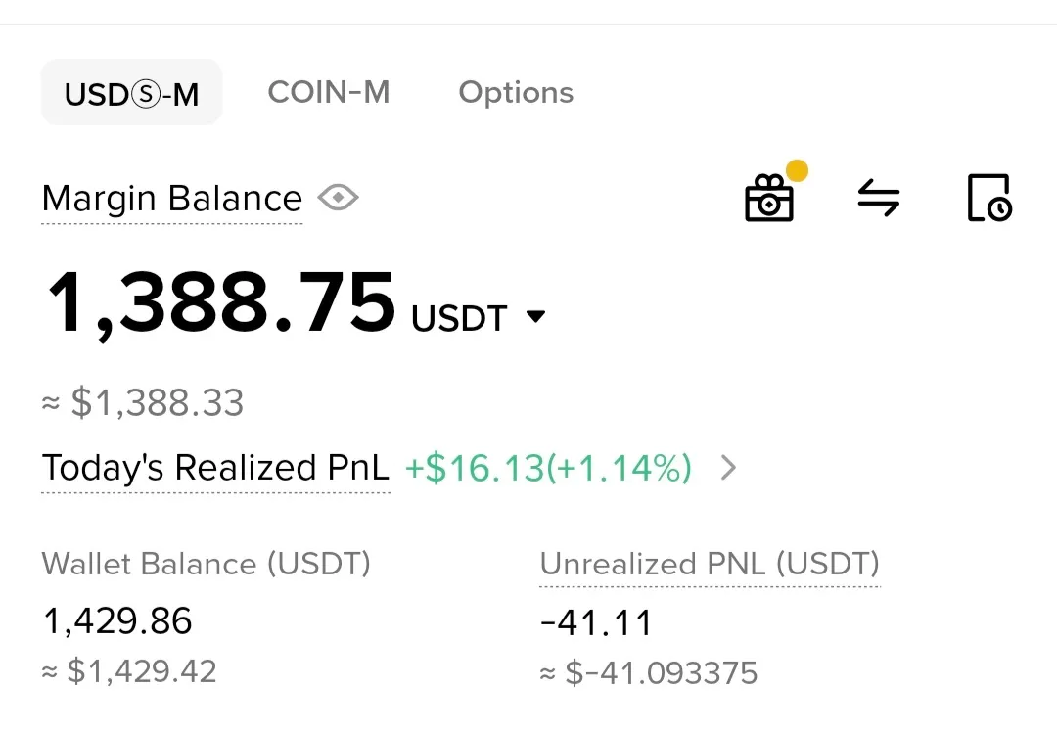Tap the Today's Realized PnL label

[x=215, y=469]
